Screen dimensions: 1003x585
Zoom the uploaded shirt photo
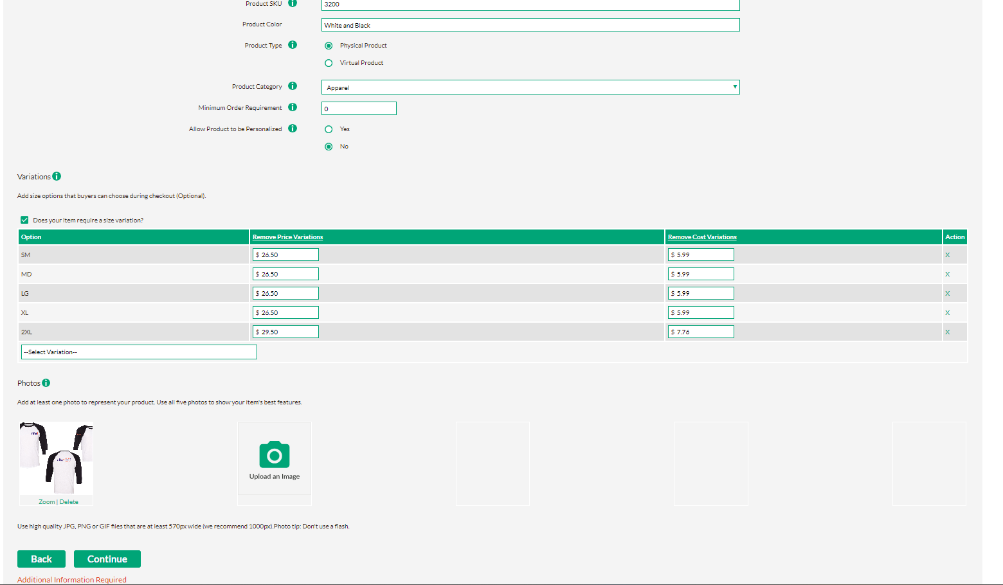tap(46, 502)
